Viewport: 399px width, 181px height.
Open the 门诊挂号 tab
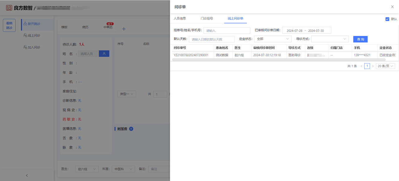[207, 18]
